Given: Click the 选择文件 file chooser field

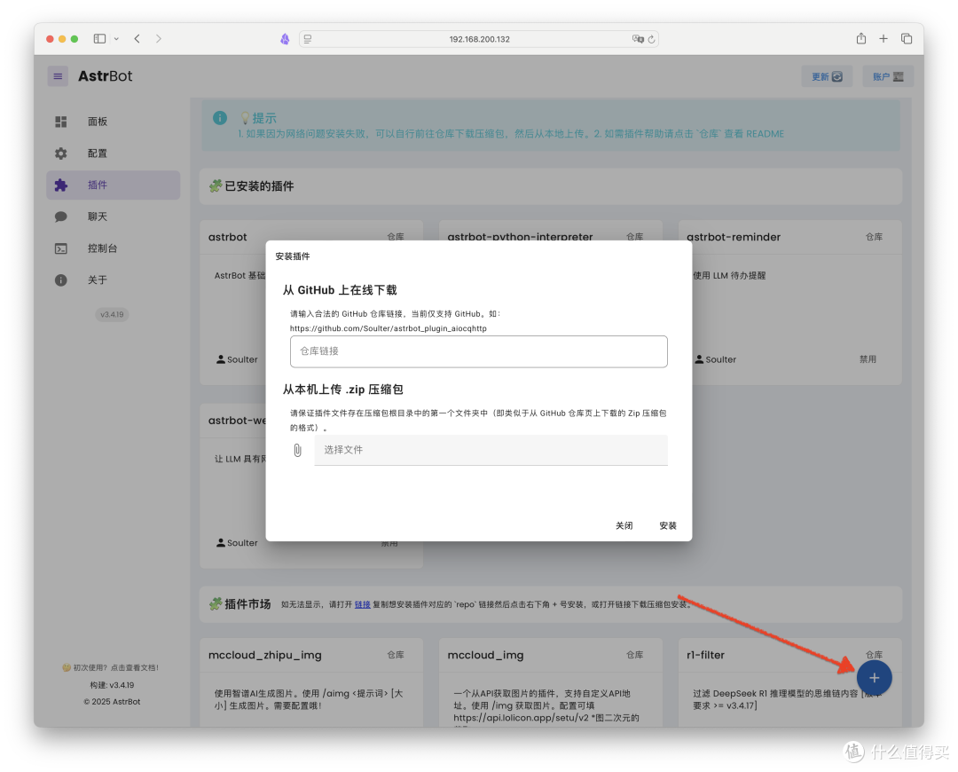Looking at the screenshot, I should [x=491, y=450].
